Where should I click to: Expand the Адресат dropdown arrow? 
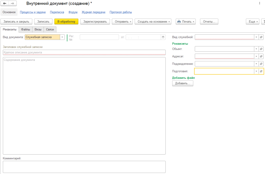[256, 56]
